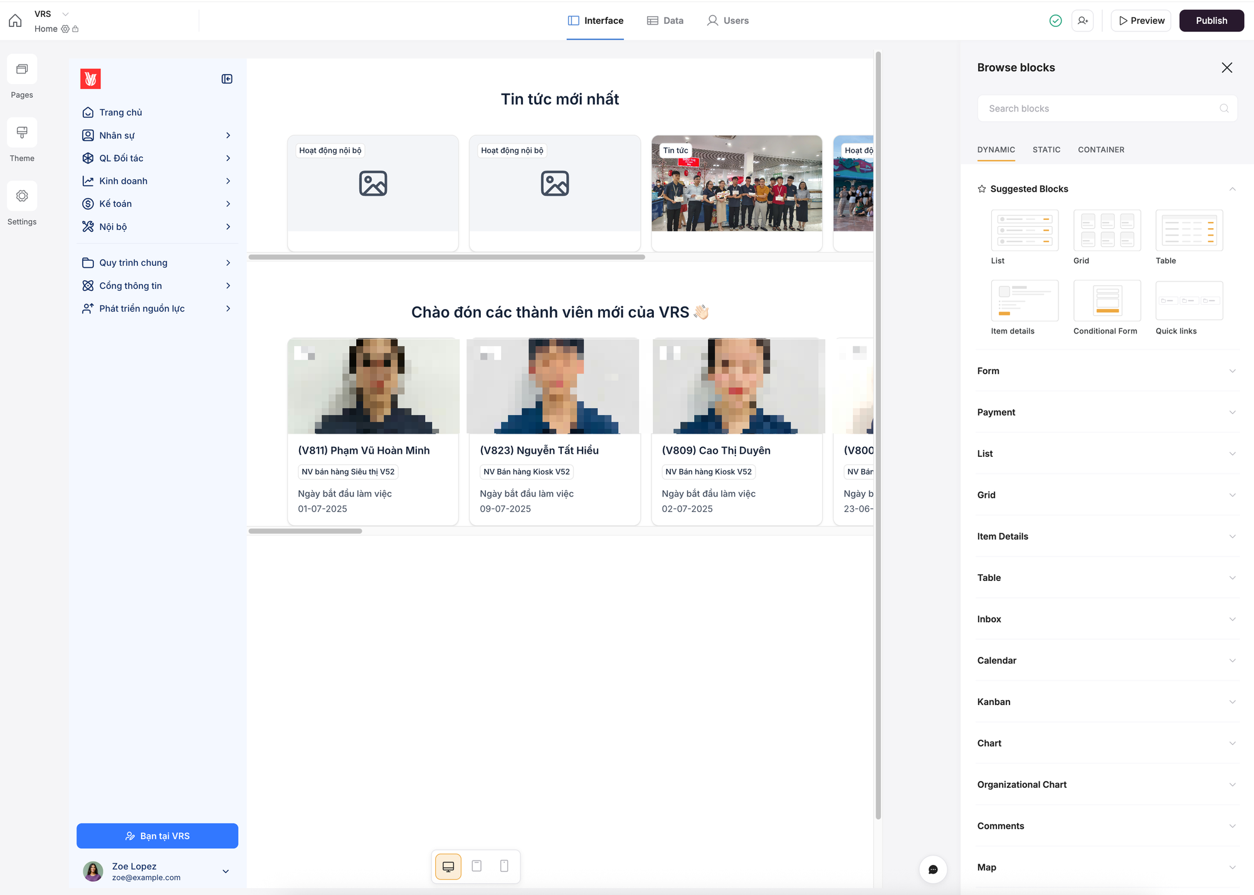Expand Phát triển nguồn lực menu
The image size is (1254, 895).
(x=157, y=308)
